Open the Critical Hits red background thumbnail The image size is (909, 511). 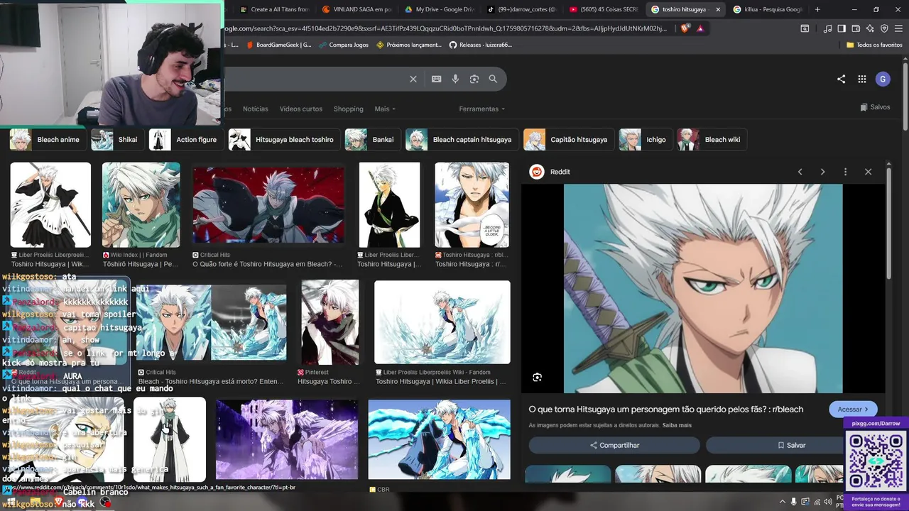268,206
